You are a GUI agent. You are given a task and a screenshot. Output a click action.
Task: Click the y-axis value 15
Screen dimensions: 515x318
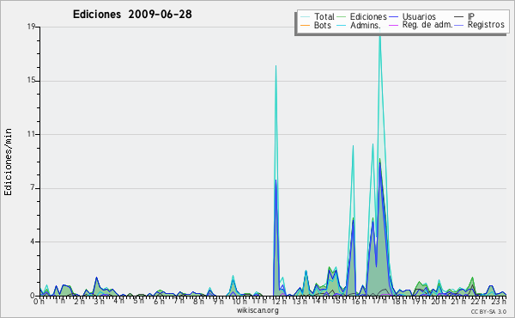(x=31, y=81)
